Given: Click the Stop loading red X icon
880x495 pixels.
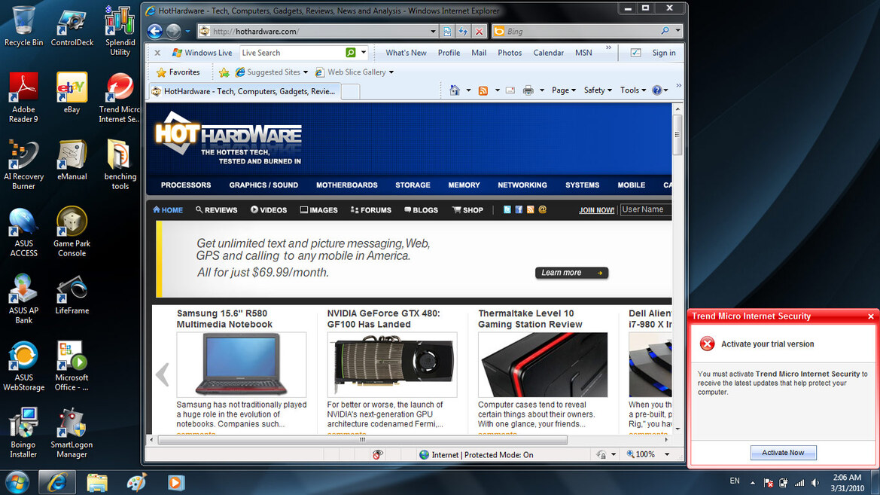Looking at the screenshot, I should click(479, 32).
